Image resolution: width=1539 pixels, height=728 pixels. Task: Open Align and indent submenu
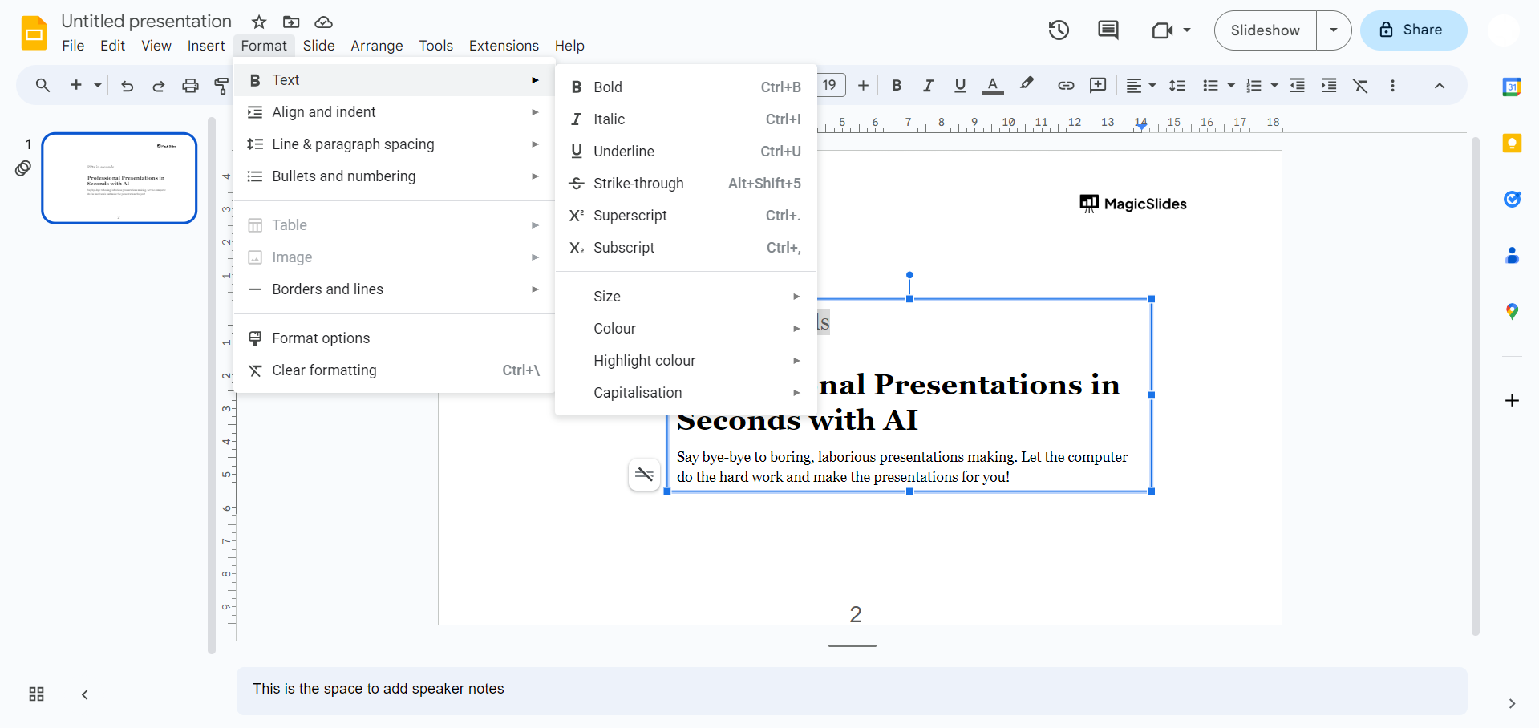[x=394, y=112]
